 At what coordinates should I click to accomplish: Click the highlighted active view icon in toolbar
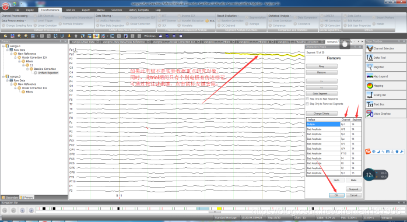[x=96, y=36]
